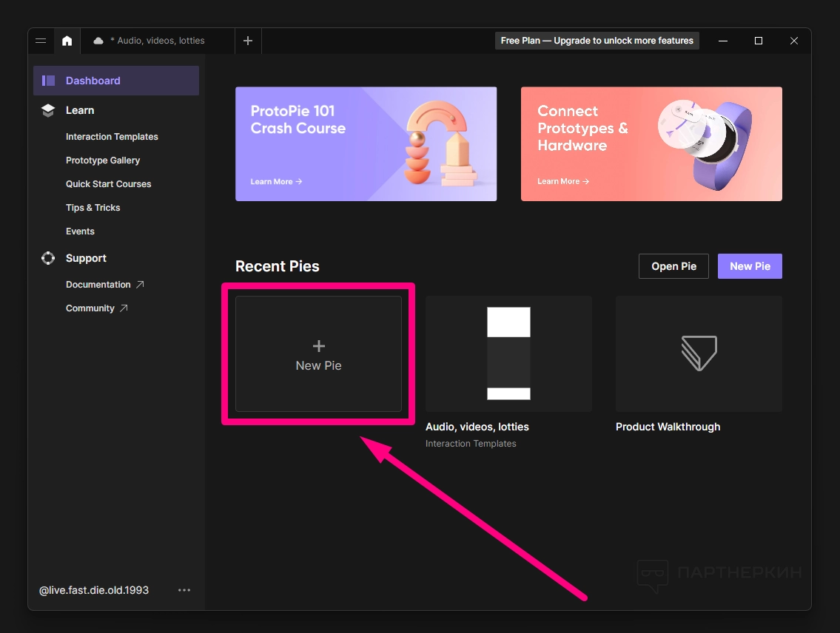
Task: Click the Open Pie button
Action: click(674, 266)
